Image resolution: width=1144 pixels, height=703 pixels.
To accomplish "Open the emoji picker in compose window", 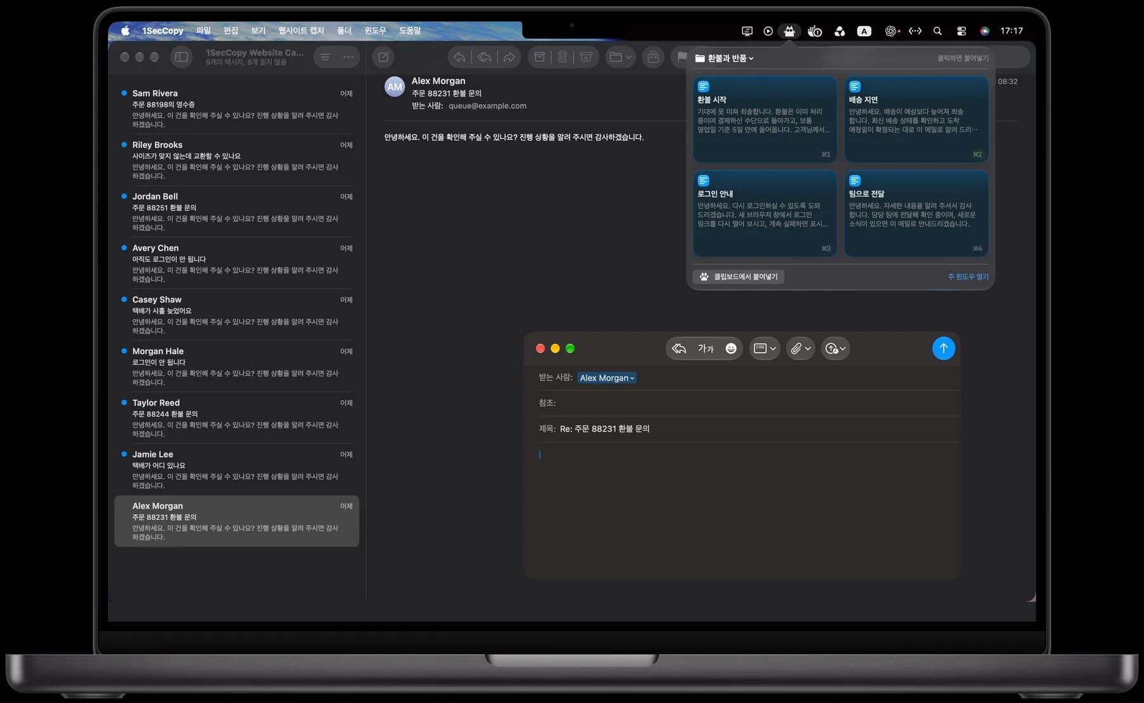I will point(731,348).
